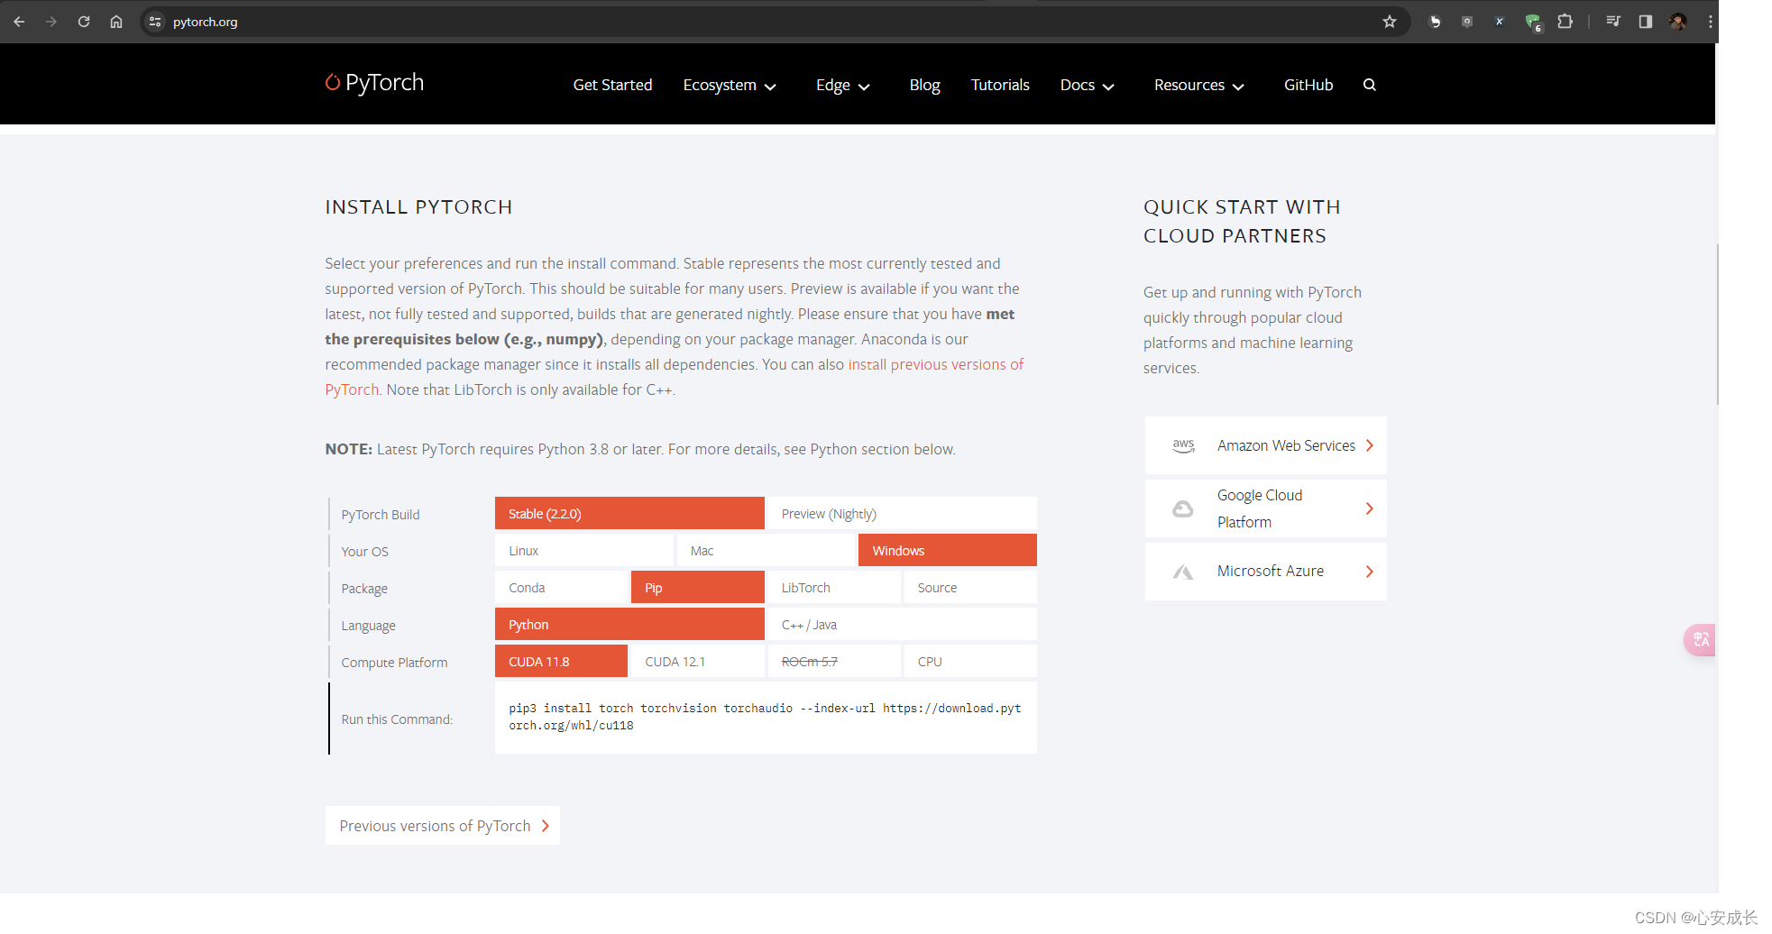The image size is (1772, 934).
Task: Open the media control playlist icon
Action: (x=1613, y=22)
